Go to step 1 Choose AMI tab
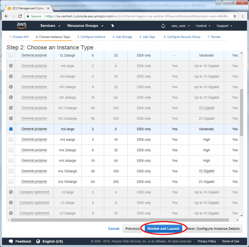 [x=19, y=37]
